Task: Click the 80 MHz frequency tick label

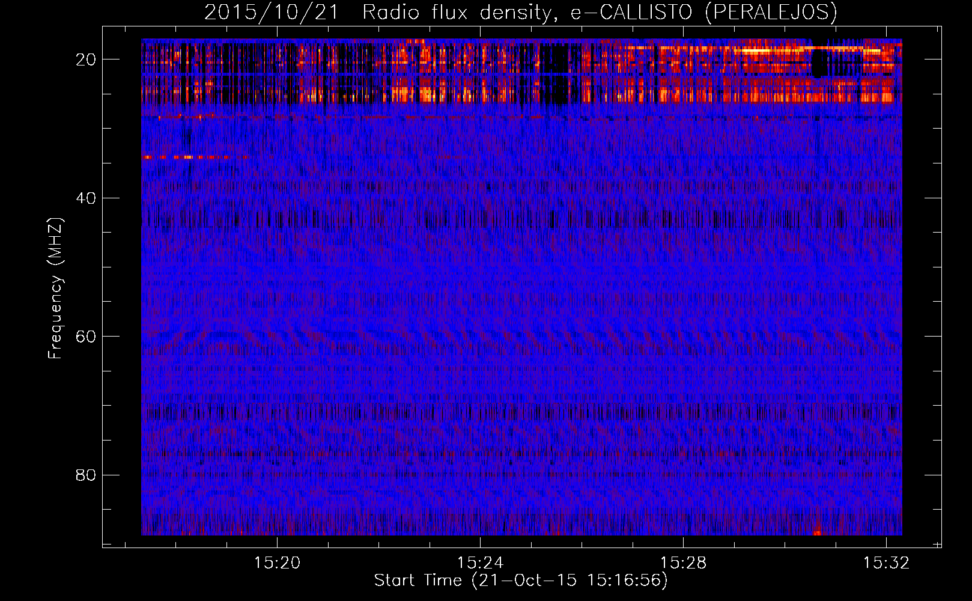Action: 86,475
